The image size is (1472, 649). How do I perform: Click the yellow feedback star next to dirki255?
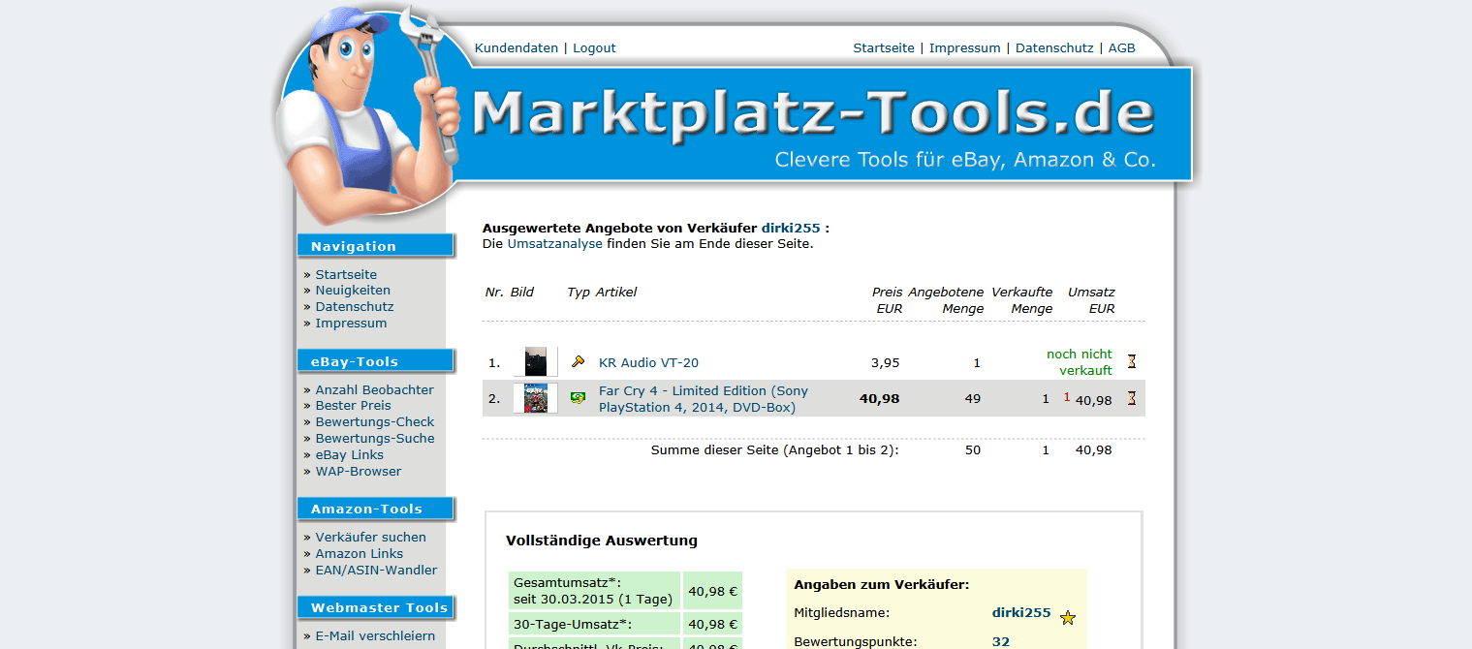pyautogui.click(x=1068, y=618)
